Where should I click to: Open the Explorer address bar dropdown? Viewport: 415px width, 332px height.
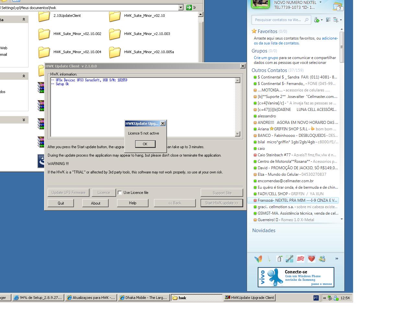181,7
